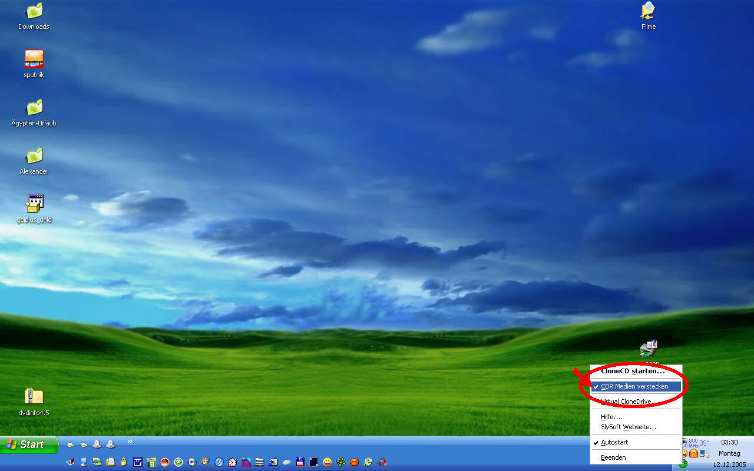Click the green e browser taskbar icon
754x471 pixels.
(x=368, y=462)
